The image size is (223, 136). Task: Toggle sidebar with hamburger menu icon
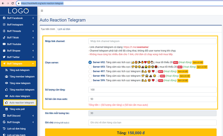(42, 11)
